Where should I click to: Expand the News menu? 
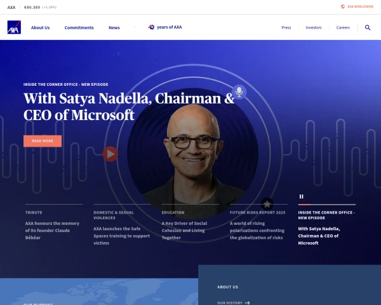point(114,28)
